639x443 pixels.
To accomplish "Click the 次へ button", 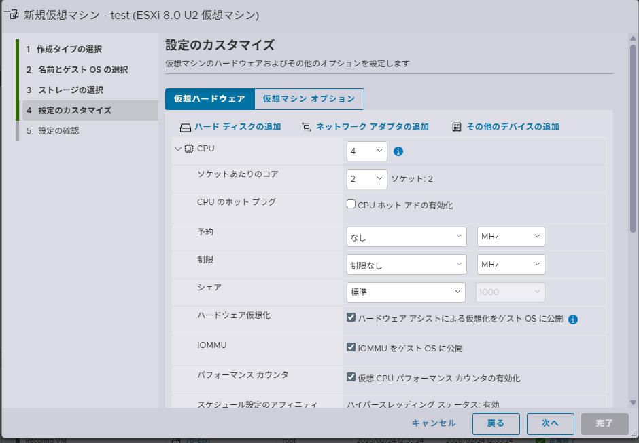I will point(550,423).
